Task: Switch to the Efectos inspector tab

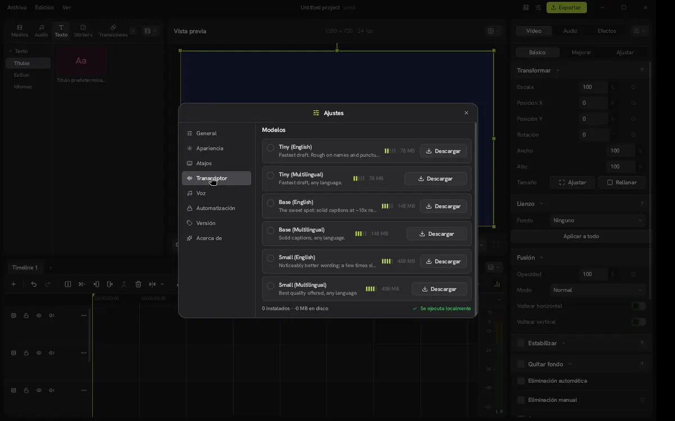Action: tap(606, 31)
